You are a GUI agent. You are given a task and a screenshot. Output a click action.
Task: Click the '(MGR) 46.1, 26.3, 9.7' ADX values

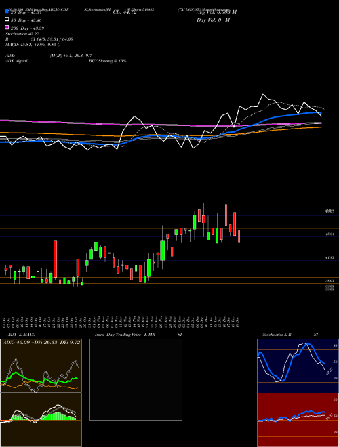click(71, 56)
